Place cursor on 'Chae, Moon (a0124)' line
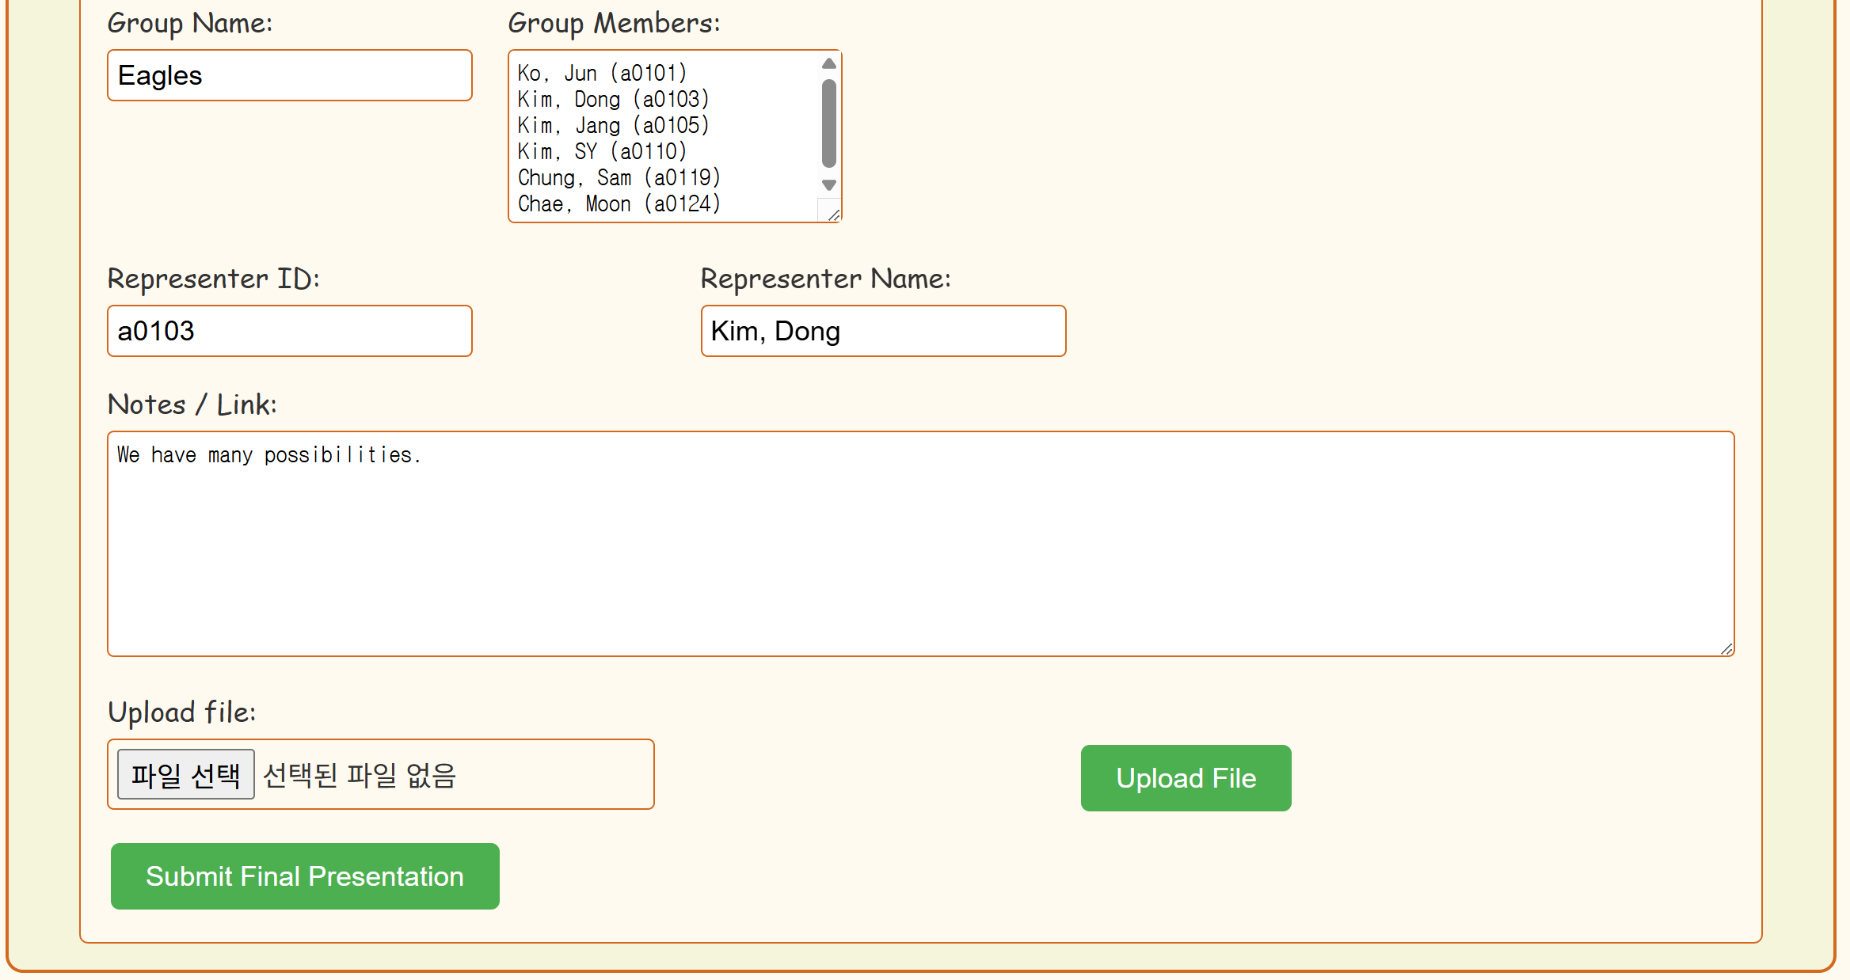Image resolution: width=1850 pixels, height=980 pixels. click(x=619, y=203)
